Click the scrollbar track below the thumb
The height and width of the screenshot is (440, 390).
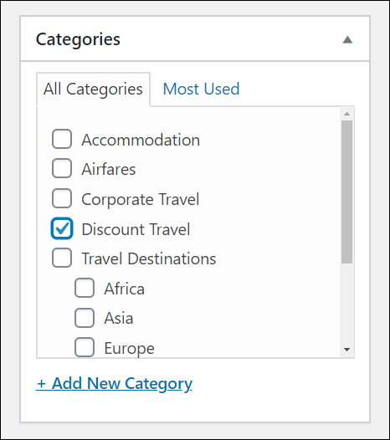[x=346, y=304]
